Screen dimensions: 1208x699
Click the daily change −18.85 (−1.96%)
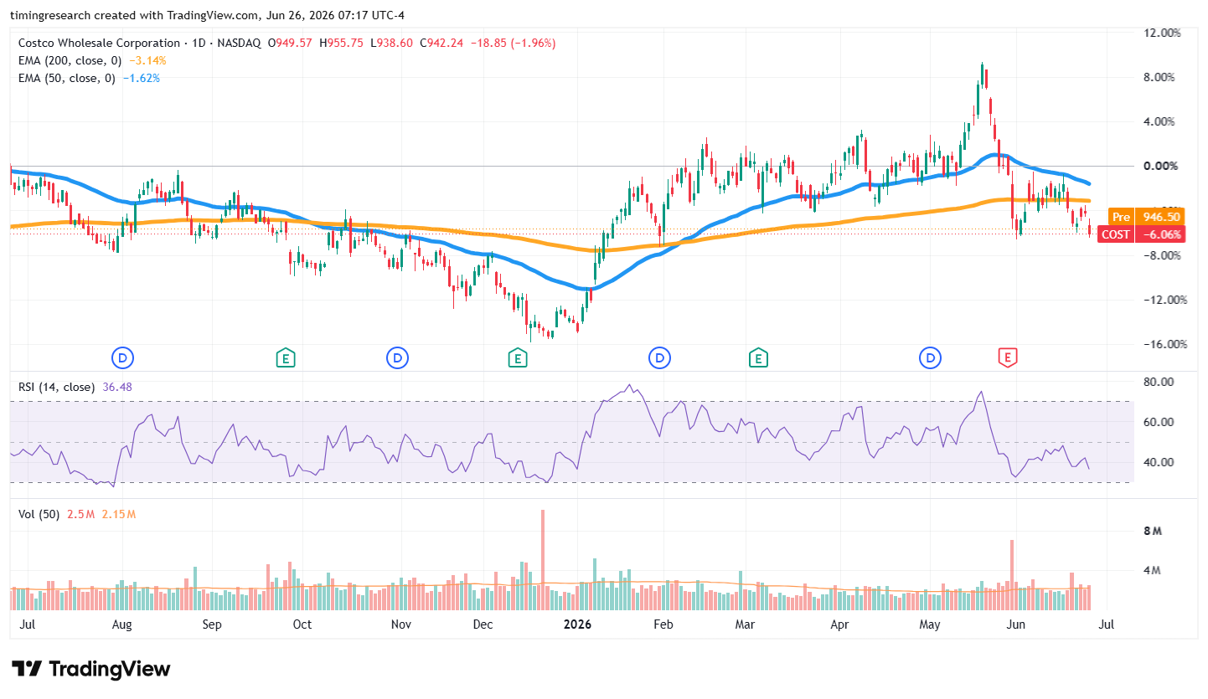pyautogui.click(x=513, y=43)
